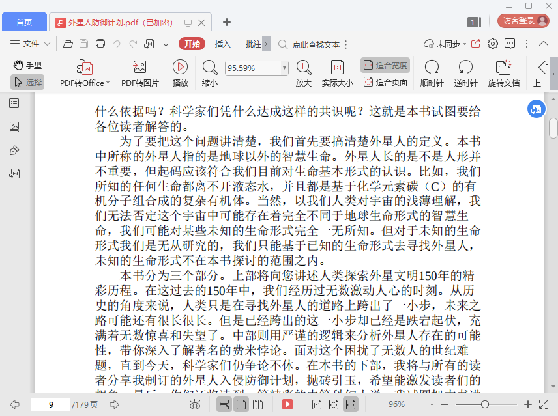Go to the 首页 home tab
This screenshot has width=558, height=416.
coord(24,22)
